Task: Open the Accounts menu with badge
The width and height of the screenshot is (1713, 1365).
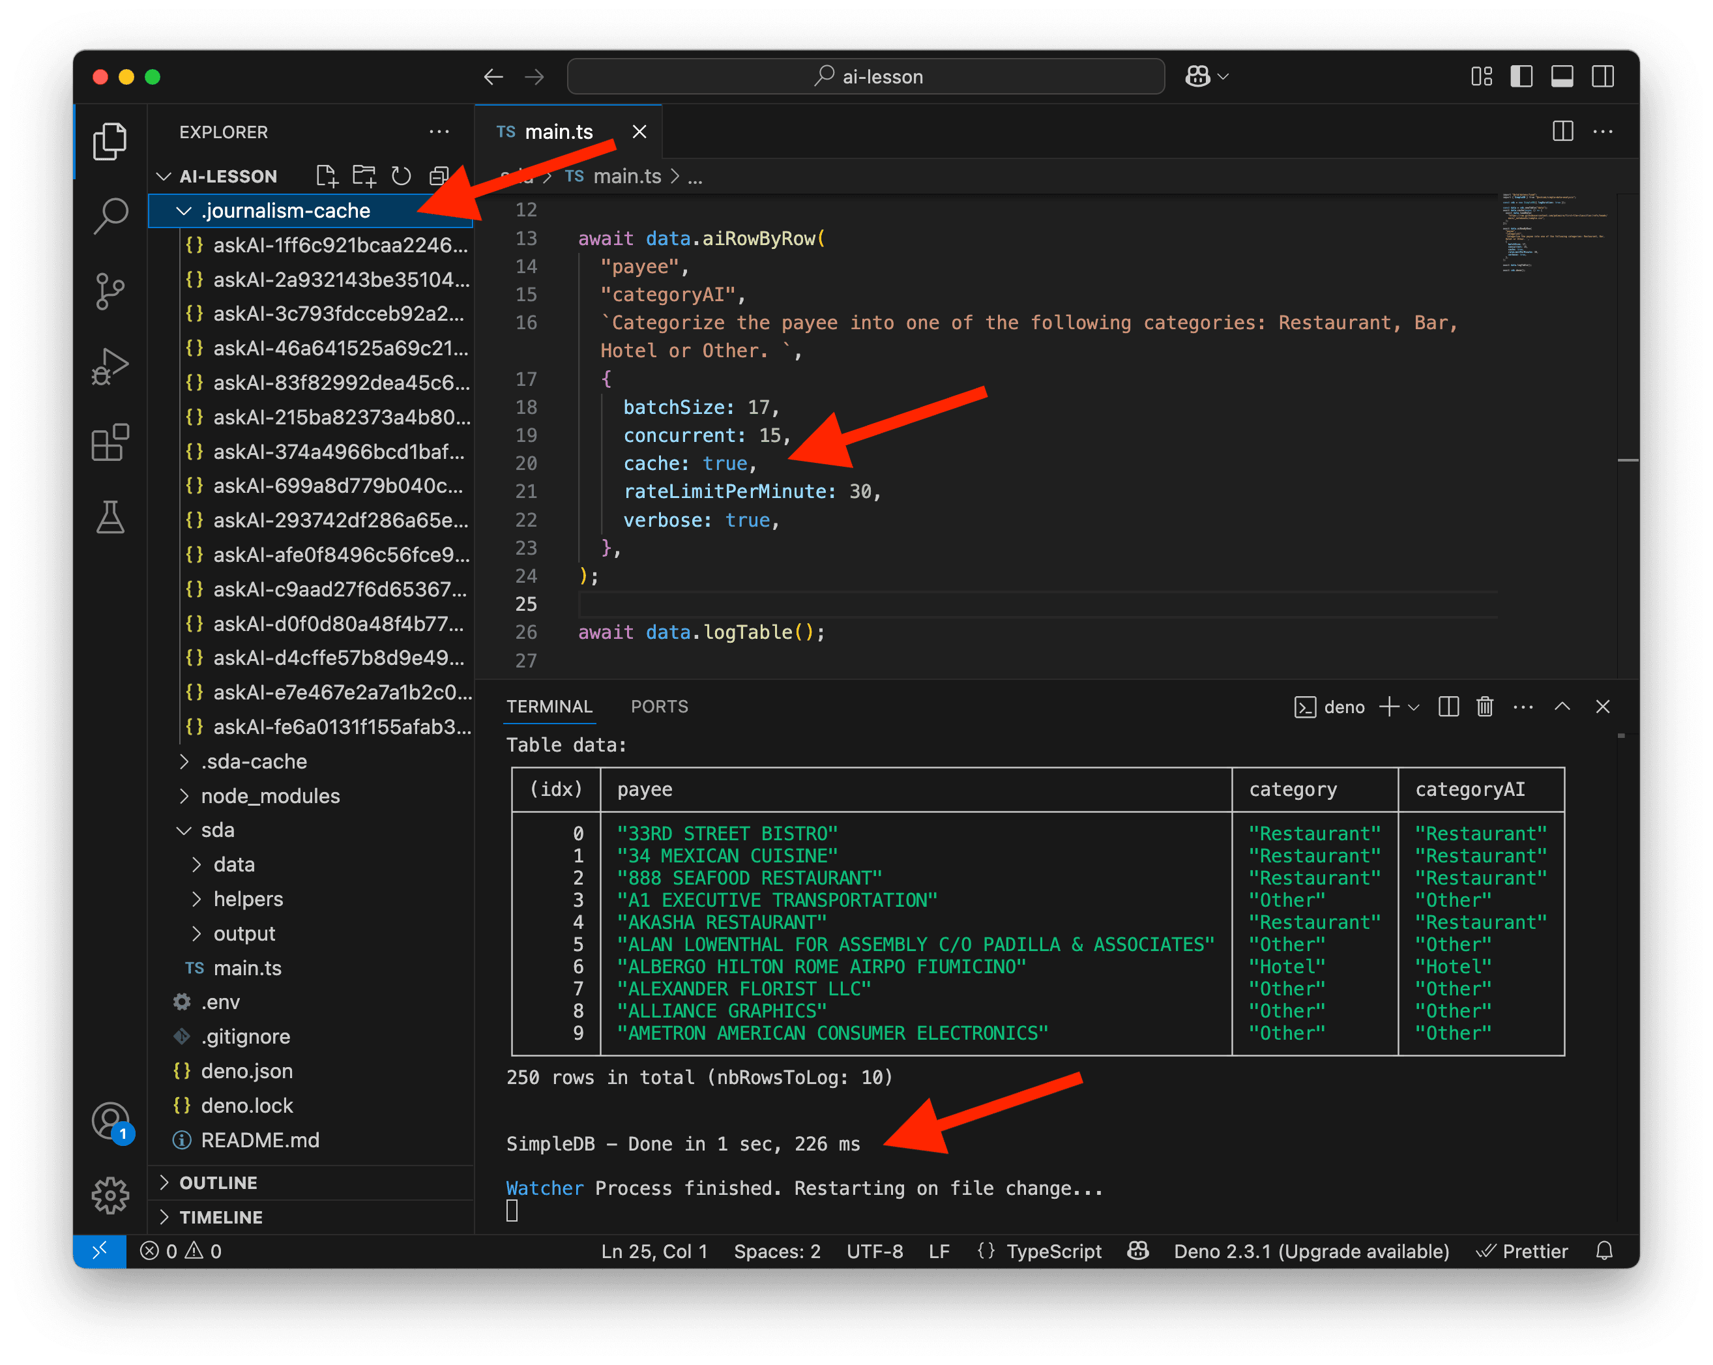Action: coord(111,1121)
